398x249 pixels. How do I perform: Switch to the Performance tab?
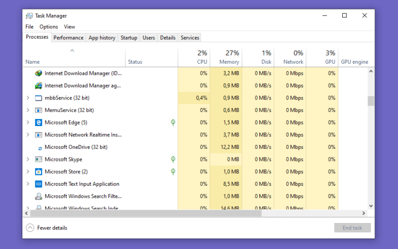coord(68,38)
